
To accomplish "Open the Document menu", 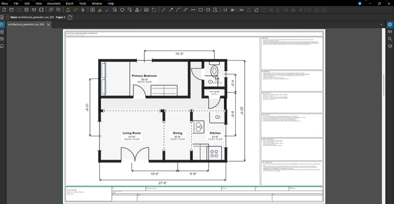I will (x=54, y=3).
